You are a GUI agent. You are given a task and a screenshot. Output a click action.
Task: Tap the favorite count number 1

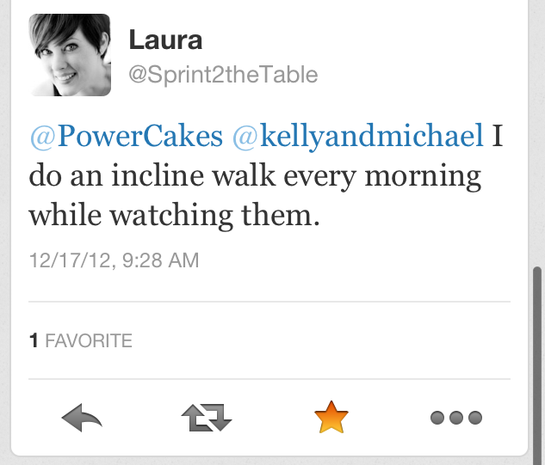[x=34, y=341]
